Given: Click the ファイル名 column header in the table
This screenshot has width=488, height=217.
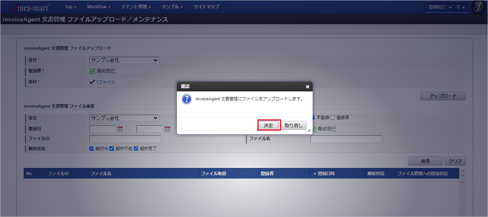Looking at the screenshot, I should click(x=143, y=173).
